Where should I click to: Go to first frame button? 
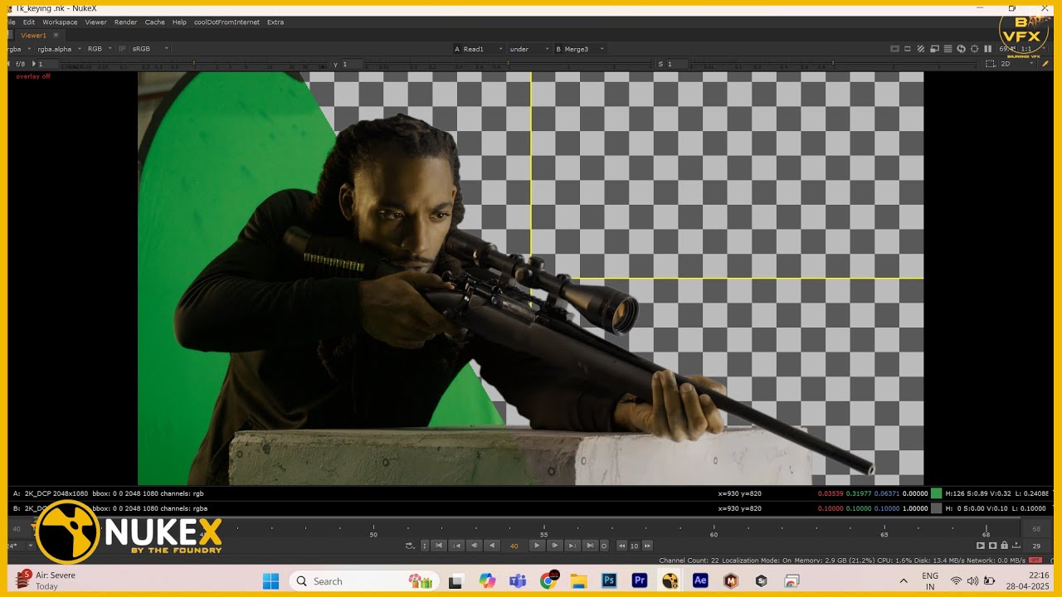[x=439, y=546]
